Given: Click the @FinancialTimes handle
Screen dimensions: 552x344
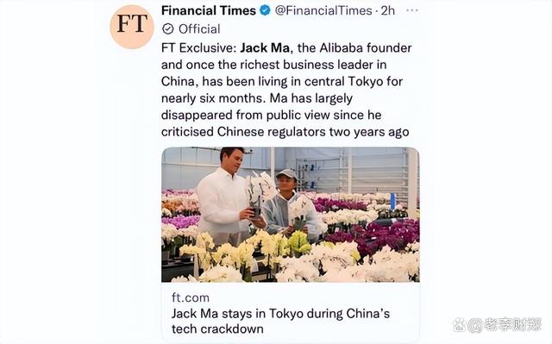Looking at the screenshot, I should click(323, 10).
